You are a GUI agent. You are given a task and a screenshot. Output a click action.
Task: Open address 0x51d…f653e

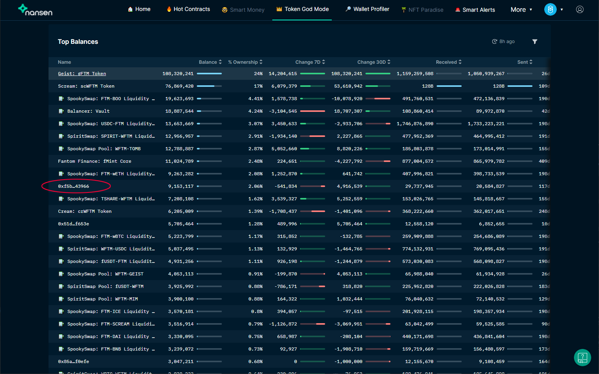[x=74, y=224]
